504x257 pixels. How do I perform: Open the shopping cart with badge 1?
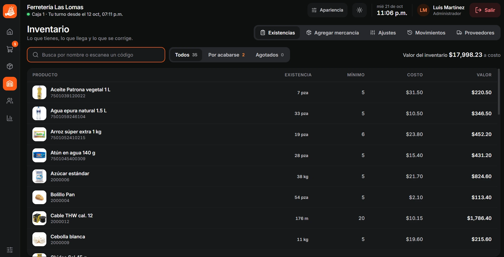click(10, 49)
